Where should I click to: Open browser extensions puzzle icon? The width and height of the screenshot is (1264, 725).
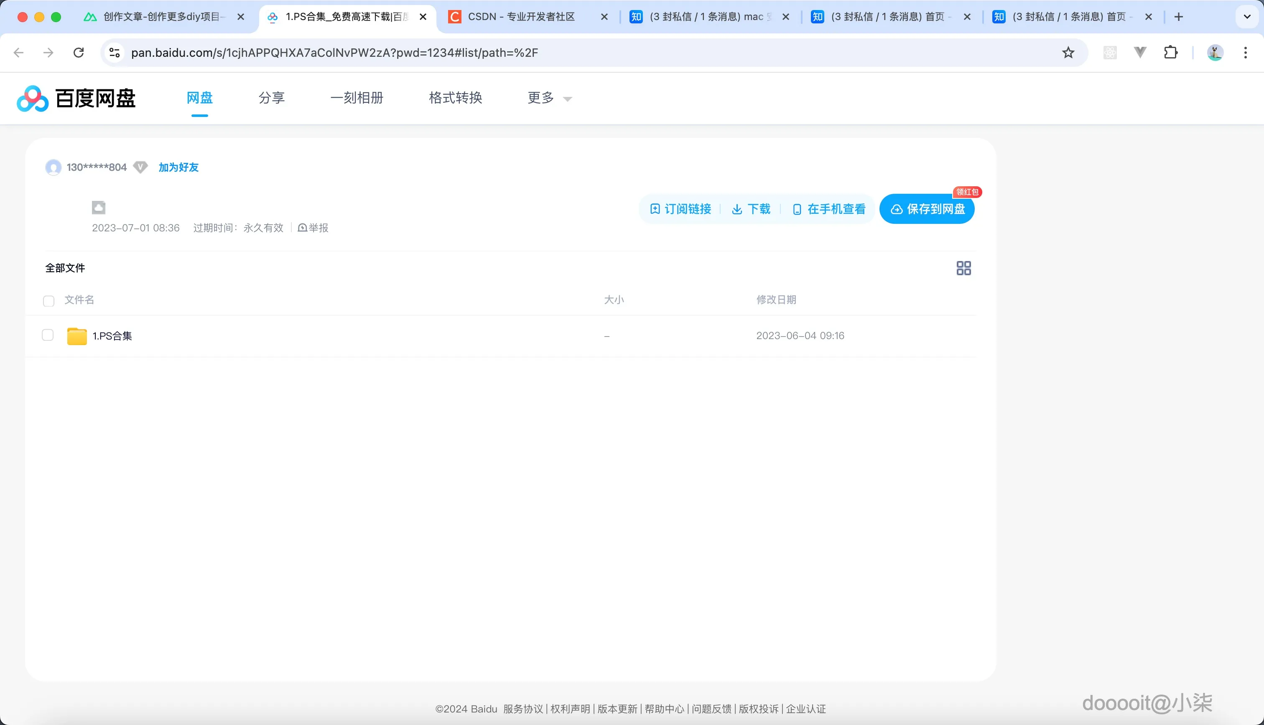point(1171,52)
